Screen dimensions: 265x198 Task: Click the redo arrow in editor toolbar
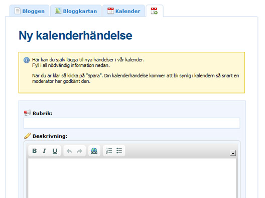pyautogui.click(x=79, y=151)
